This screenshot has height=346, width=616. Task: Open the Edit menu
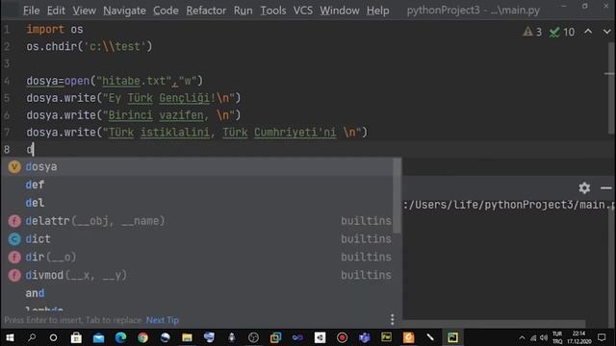tap(56, 11)
